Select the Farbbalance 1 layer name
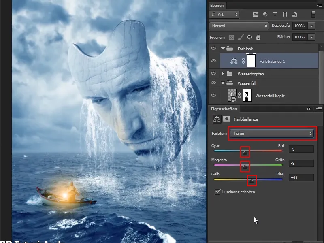 pos(272,62)
